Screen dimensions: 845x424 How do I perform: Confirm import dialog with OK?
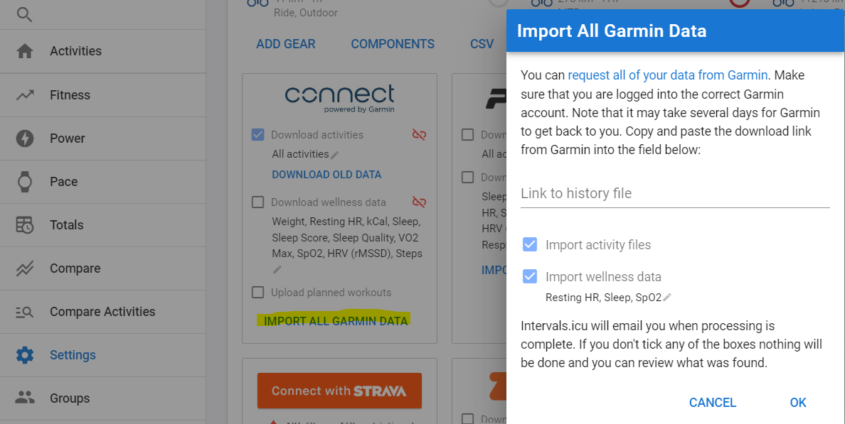pos(798,403)
